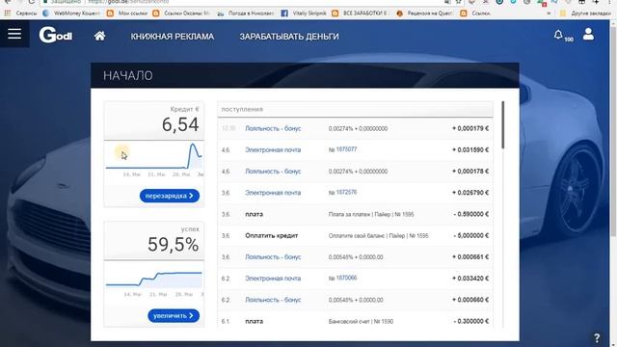Open Электронная почта entry for +0,026790 €
Screen dimensions: 617x347
pos(273,193)
